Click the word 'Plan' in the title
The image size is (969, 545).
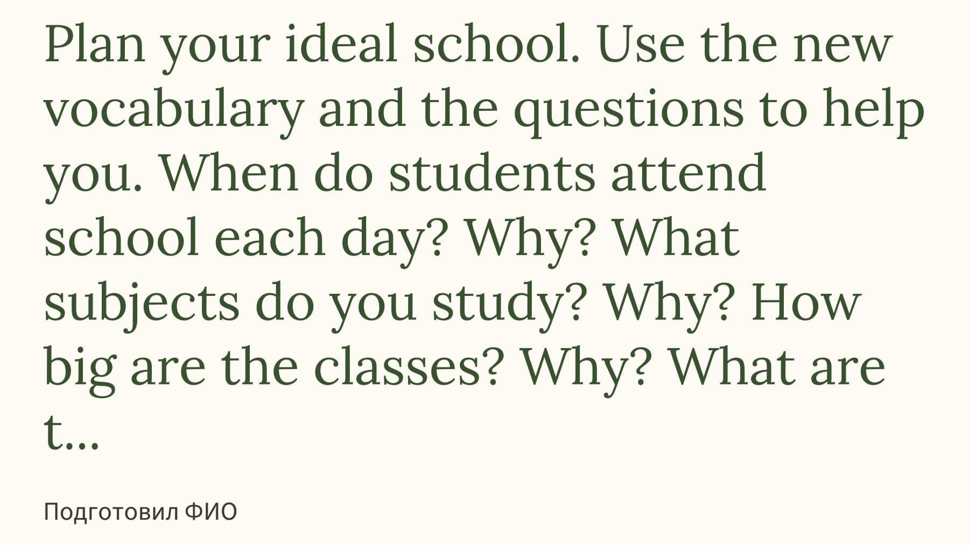pyautogui.click(x=95, y=44)
